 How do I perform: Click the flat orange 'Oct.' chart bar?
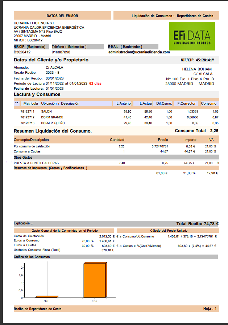pos(47,297)
